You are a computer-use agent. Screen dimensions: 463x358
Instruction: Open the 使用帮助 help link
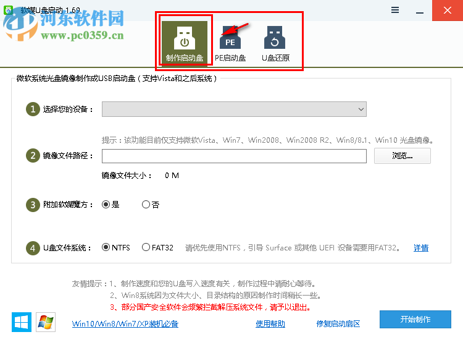[x=270, y=323]
